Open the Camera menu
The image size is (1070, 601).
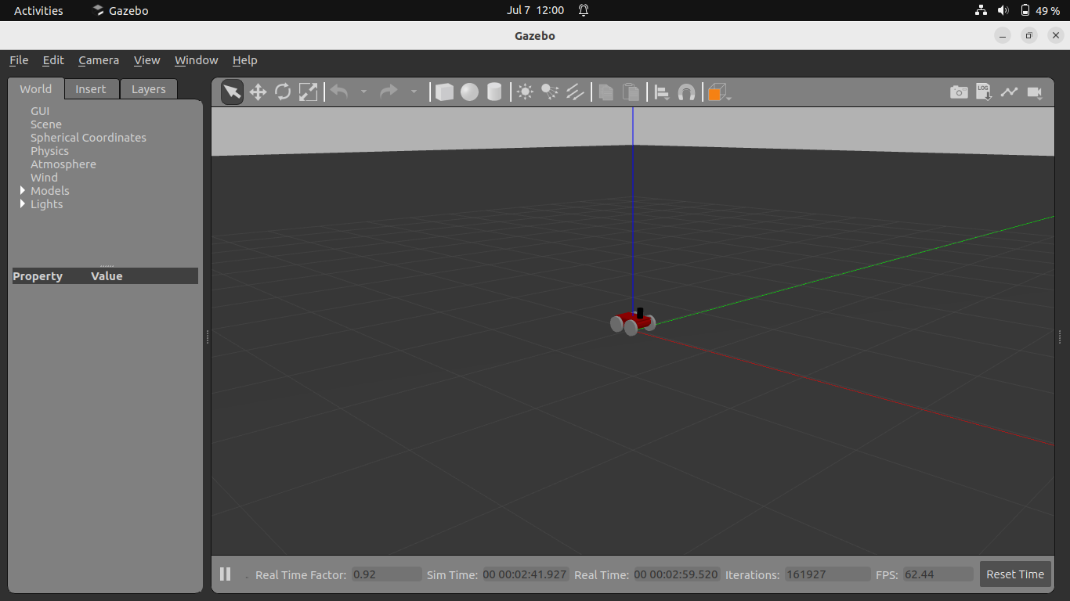99,60
